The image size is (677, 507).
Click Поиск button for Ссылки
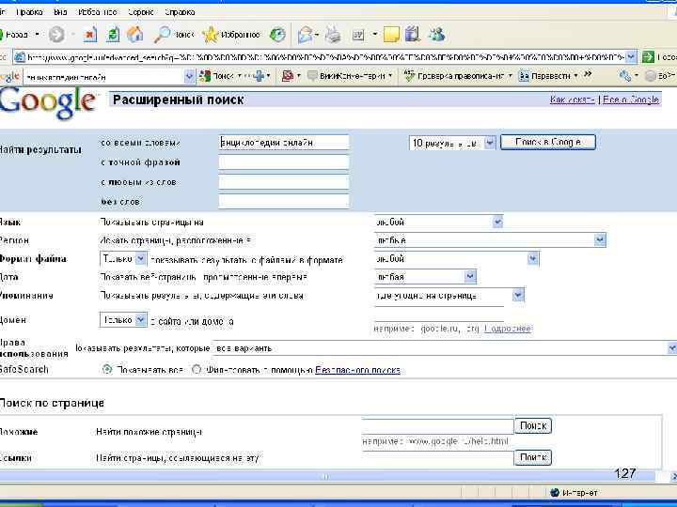(533, 457)
